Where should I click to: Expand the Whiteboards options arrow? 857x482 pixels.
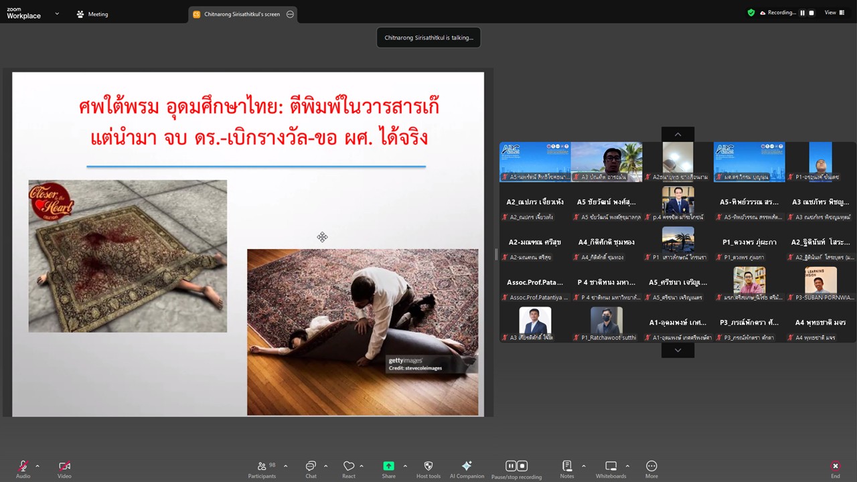627,466
